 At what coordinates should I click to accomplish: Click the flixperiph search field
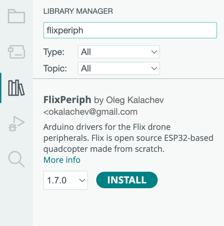130,30
